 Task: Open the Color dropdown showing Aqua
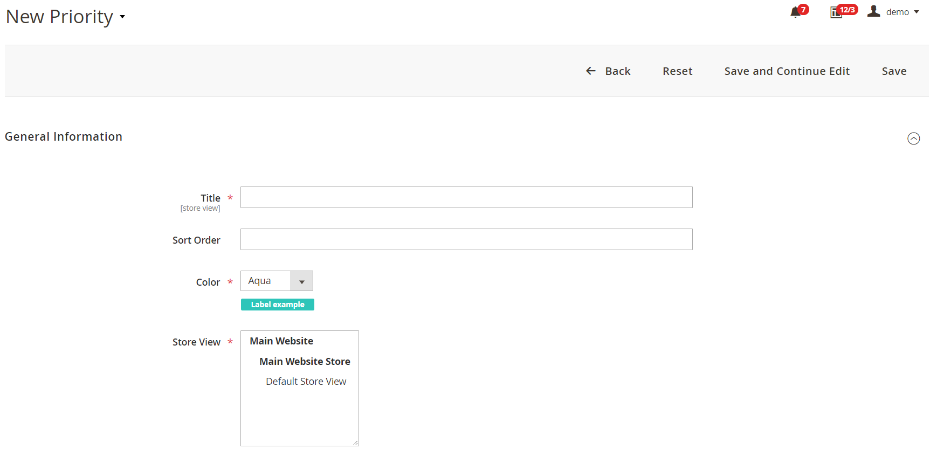tap(277, 281)
